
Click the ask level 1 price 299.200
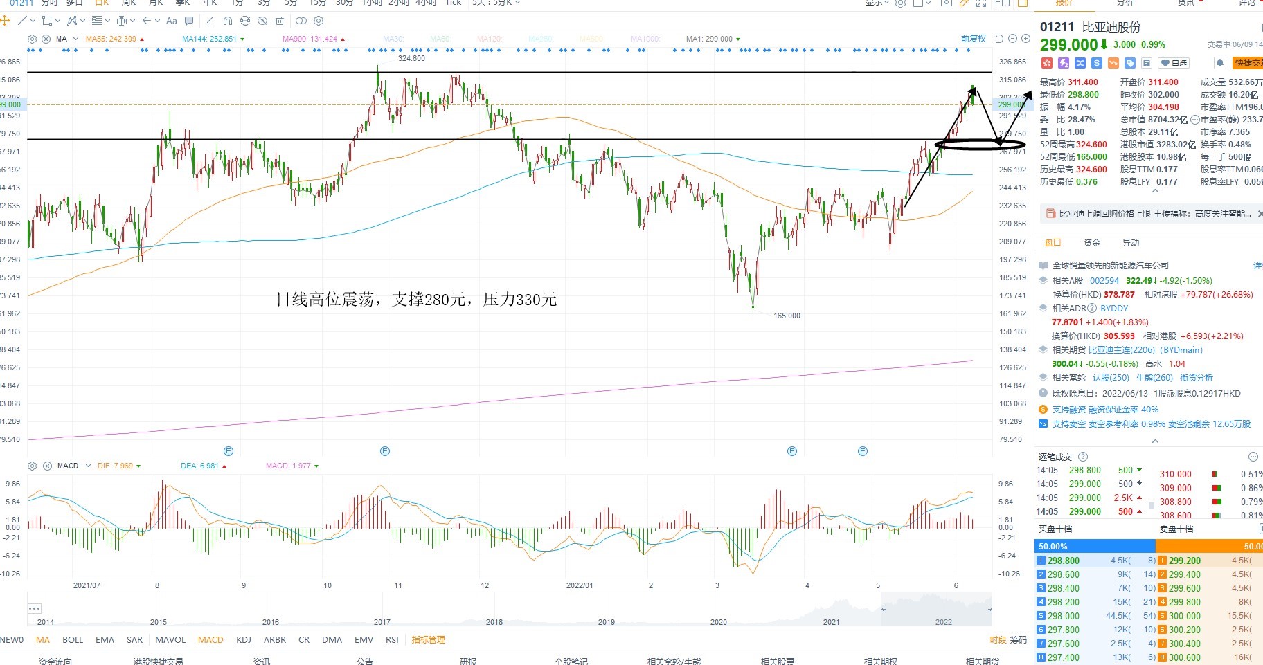[x=1185, y=561]
